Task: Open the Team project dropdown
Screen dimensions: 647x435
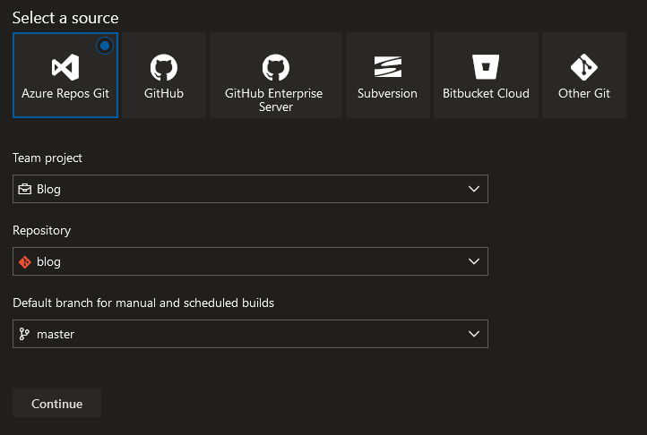Action: tap(250, 189)
